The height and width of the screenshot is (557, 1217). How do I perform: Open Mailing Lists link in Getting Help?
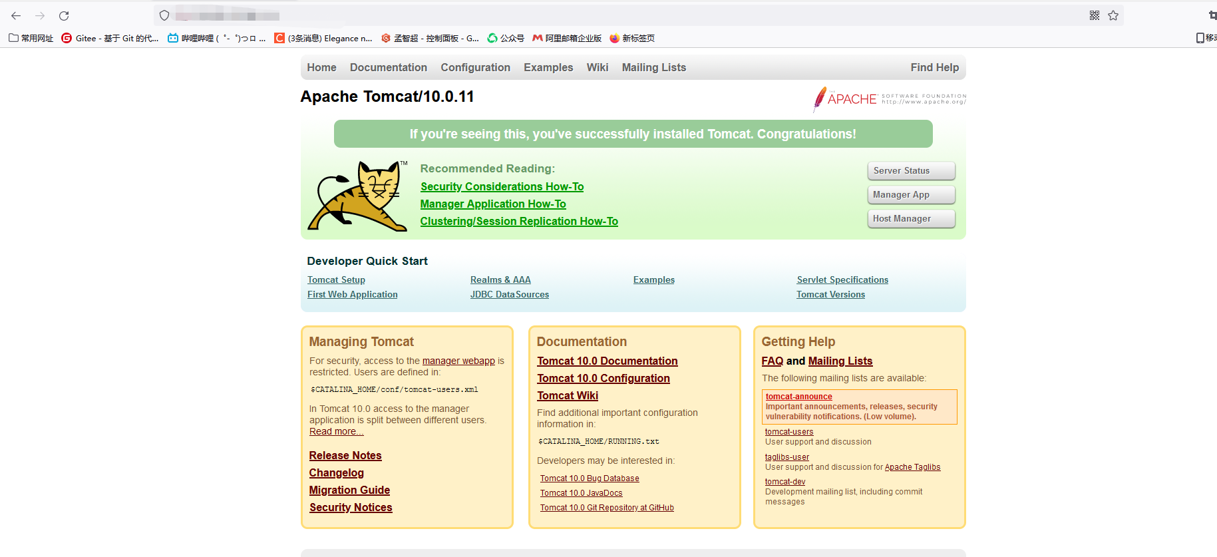point(840,361)
